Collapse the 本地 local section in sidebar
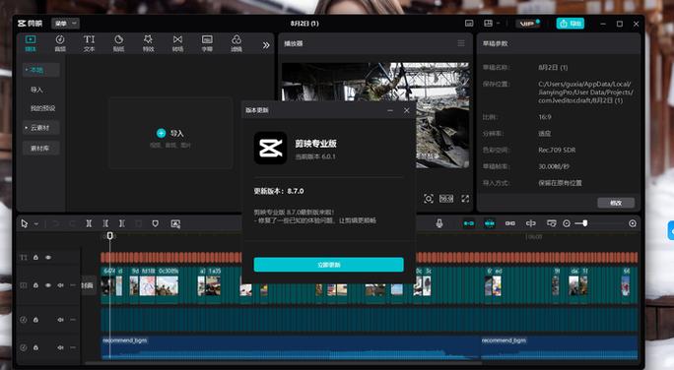The height and width of the screenshot is (370, 674). pos(40,70)
